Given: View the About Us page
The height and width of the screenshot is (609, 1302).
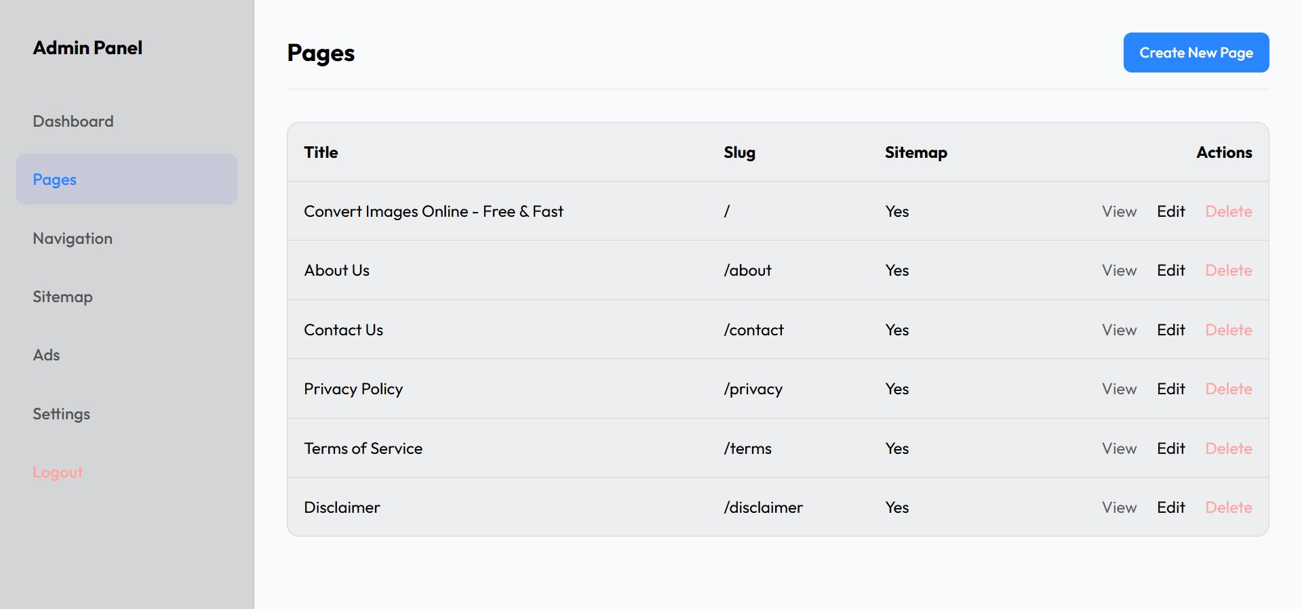Looking at the screenshot, I should coord(1119,270).
